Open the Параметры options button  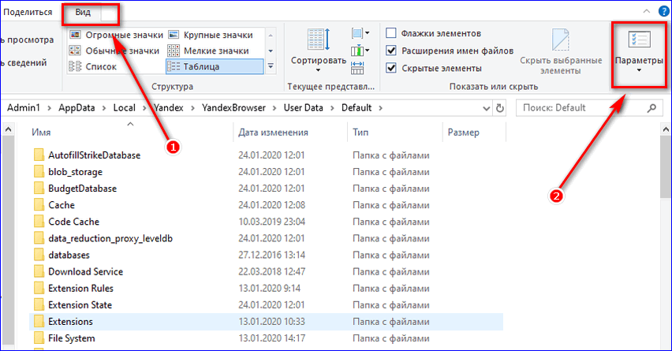(x=640, y=51)
